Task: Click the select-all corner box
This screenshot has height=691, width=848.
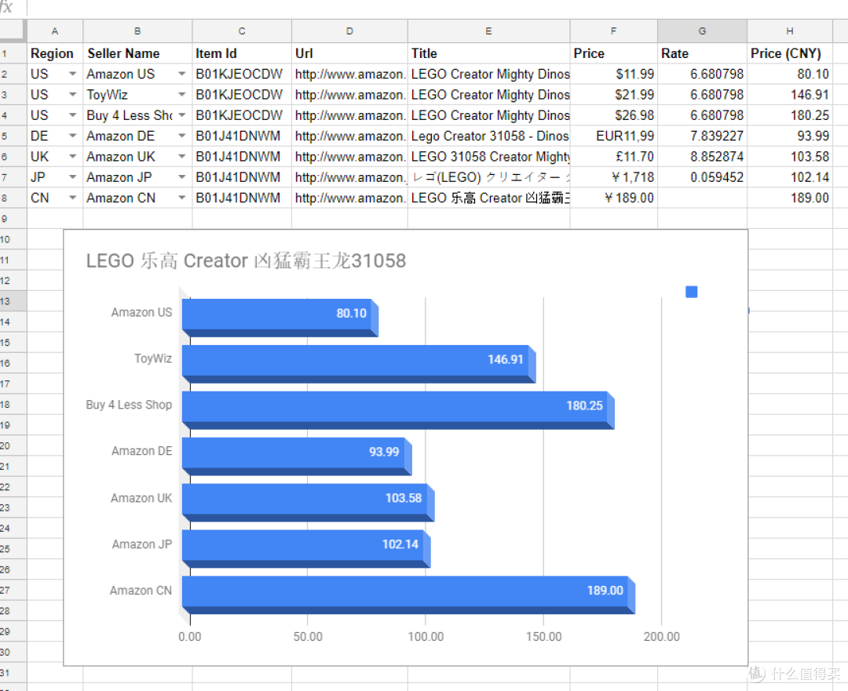Action: click(13, 31)
